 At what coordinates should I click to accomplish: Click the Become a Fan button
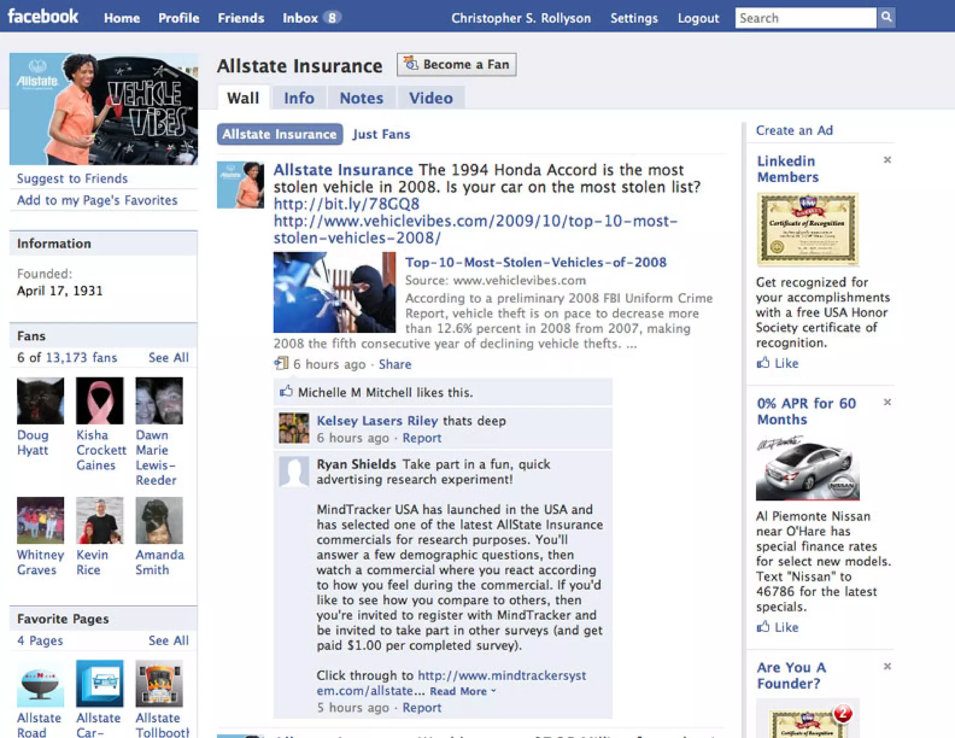(x=457, y=64)
